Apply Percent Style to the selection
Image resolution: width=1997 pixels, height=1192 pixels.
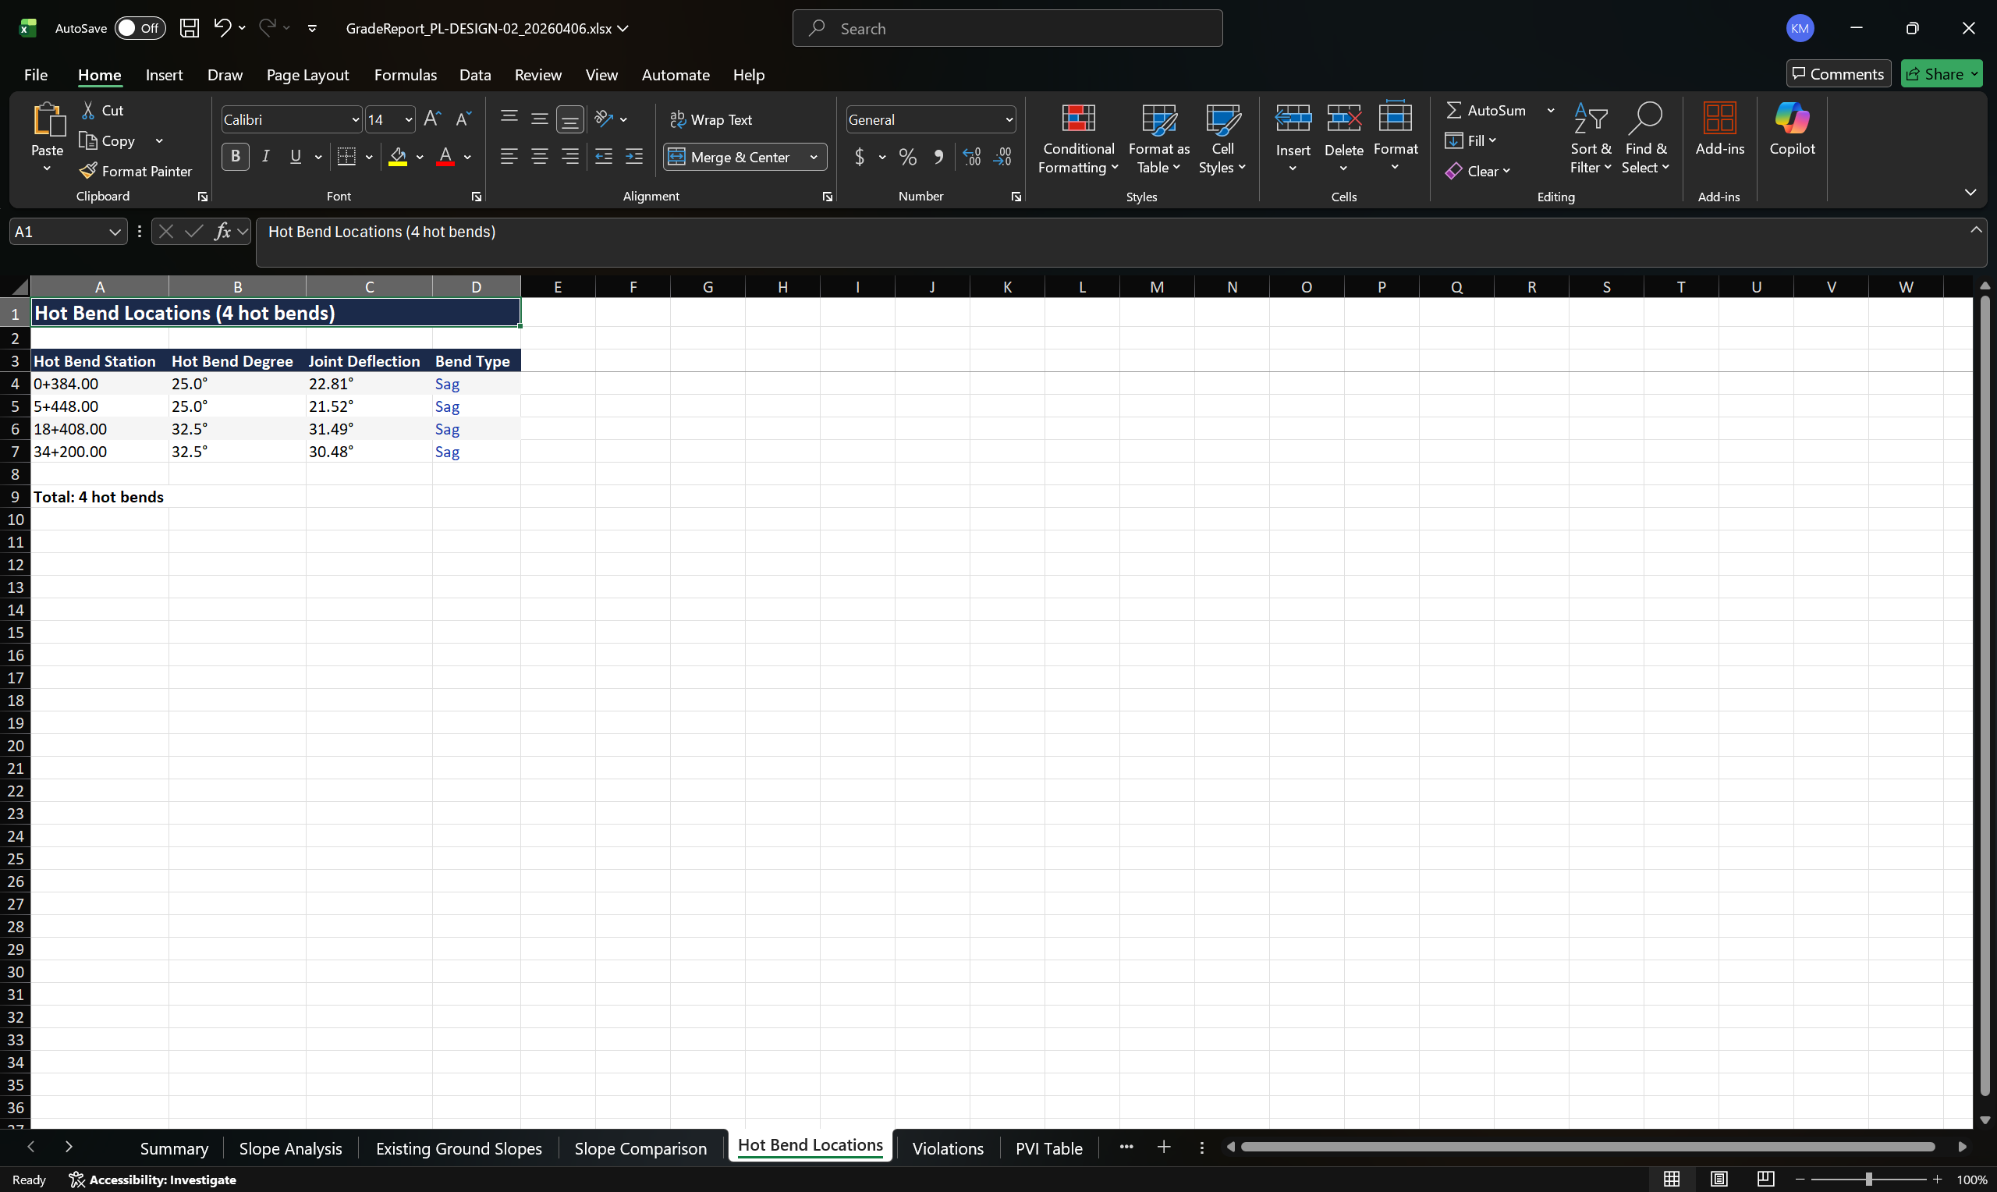click(907, 157)
